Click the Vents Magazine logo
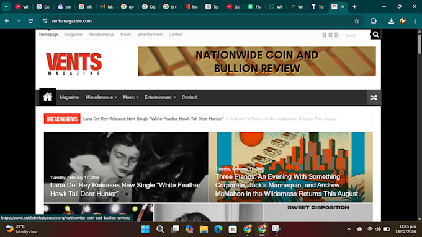The height and width of the screenshot is (237, 422). click(x=74, y=64)
